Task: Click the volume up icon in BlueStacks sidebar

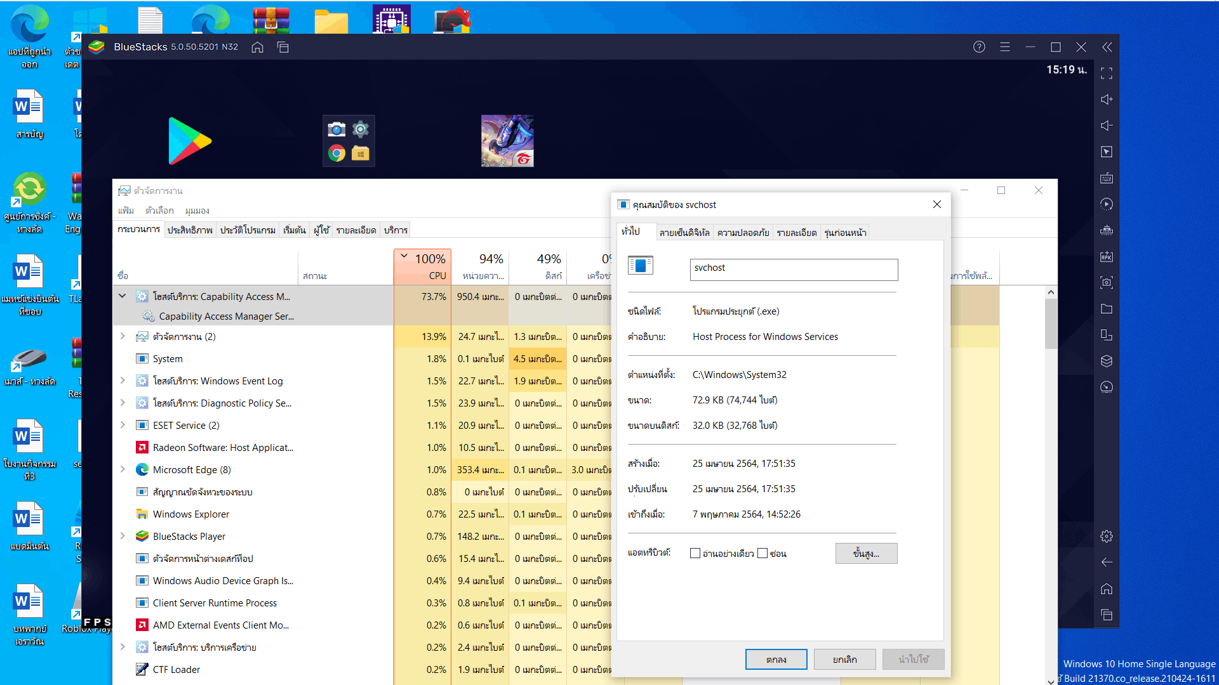Action: (1107, 100)
